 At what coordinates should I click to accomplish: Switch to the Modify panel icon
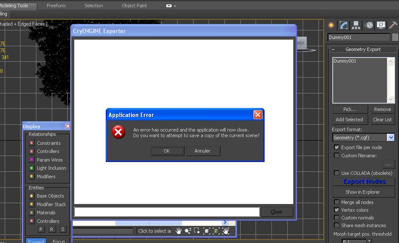(x=343, y=25)
